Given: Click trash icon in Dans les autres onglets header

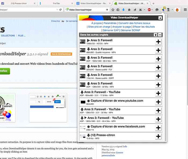Looking at the screenshot, I should pos(156,35).
